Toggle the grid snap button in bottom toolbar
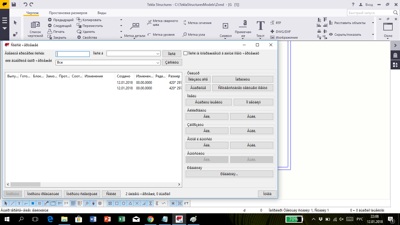Screen dimensions: 400x225 [73, 203]
